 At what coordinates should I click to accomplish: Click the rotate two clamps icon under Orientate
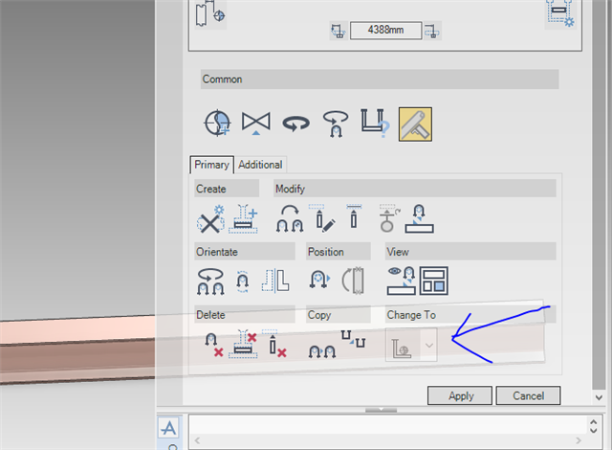point(210,281)
